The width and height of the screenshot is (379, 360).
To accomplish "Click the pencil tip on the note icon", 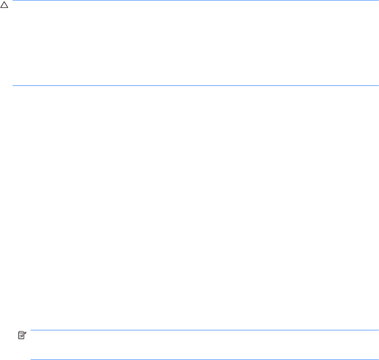I will coord(21,336).
